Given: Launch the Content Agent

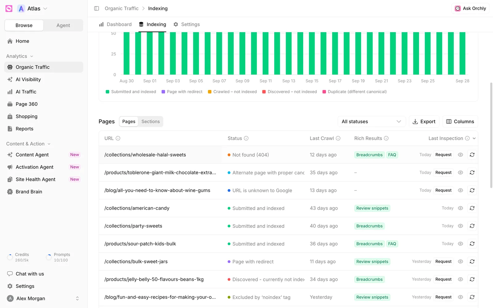Looking at the screenshot, I should [44, 155].
